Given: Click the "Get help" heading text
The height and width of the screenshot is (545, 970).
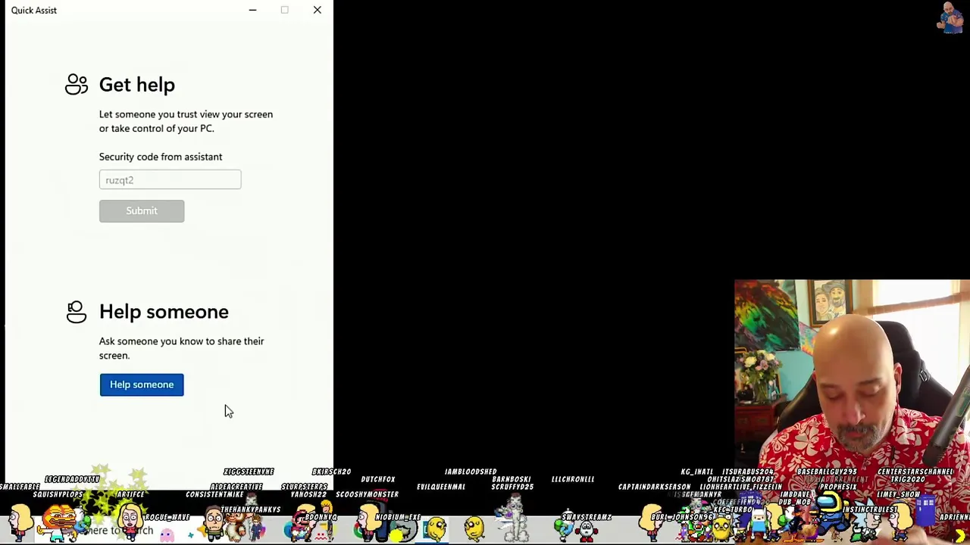Looking at the screenshot, I should click(137, 85).
